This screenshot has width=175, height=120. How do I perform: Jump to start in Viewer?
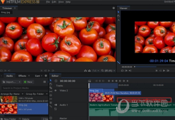[x=157, y=71]
